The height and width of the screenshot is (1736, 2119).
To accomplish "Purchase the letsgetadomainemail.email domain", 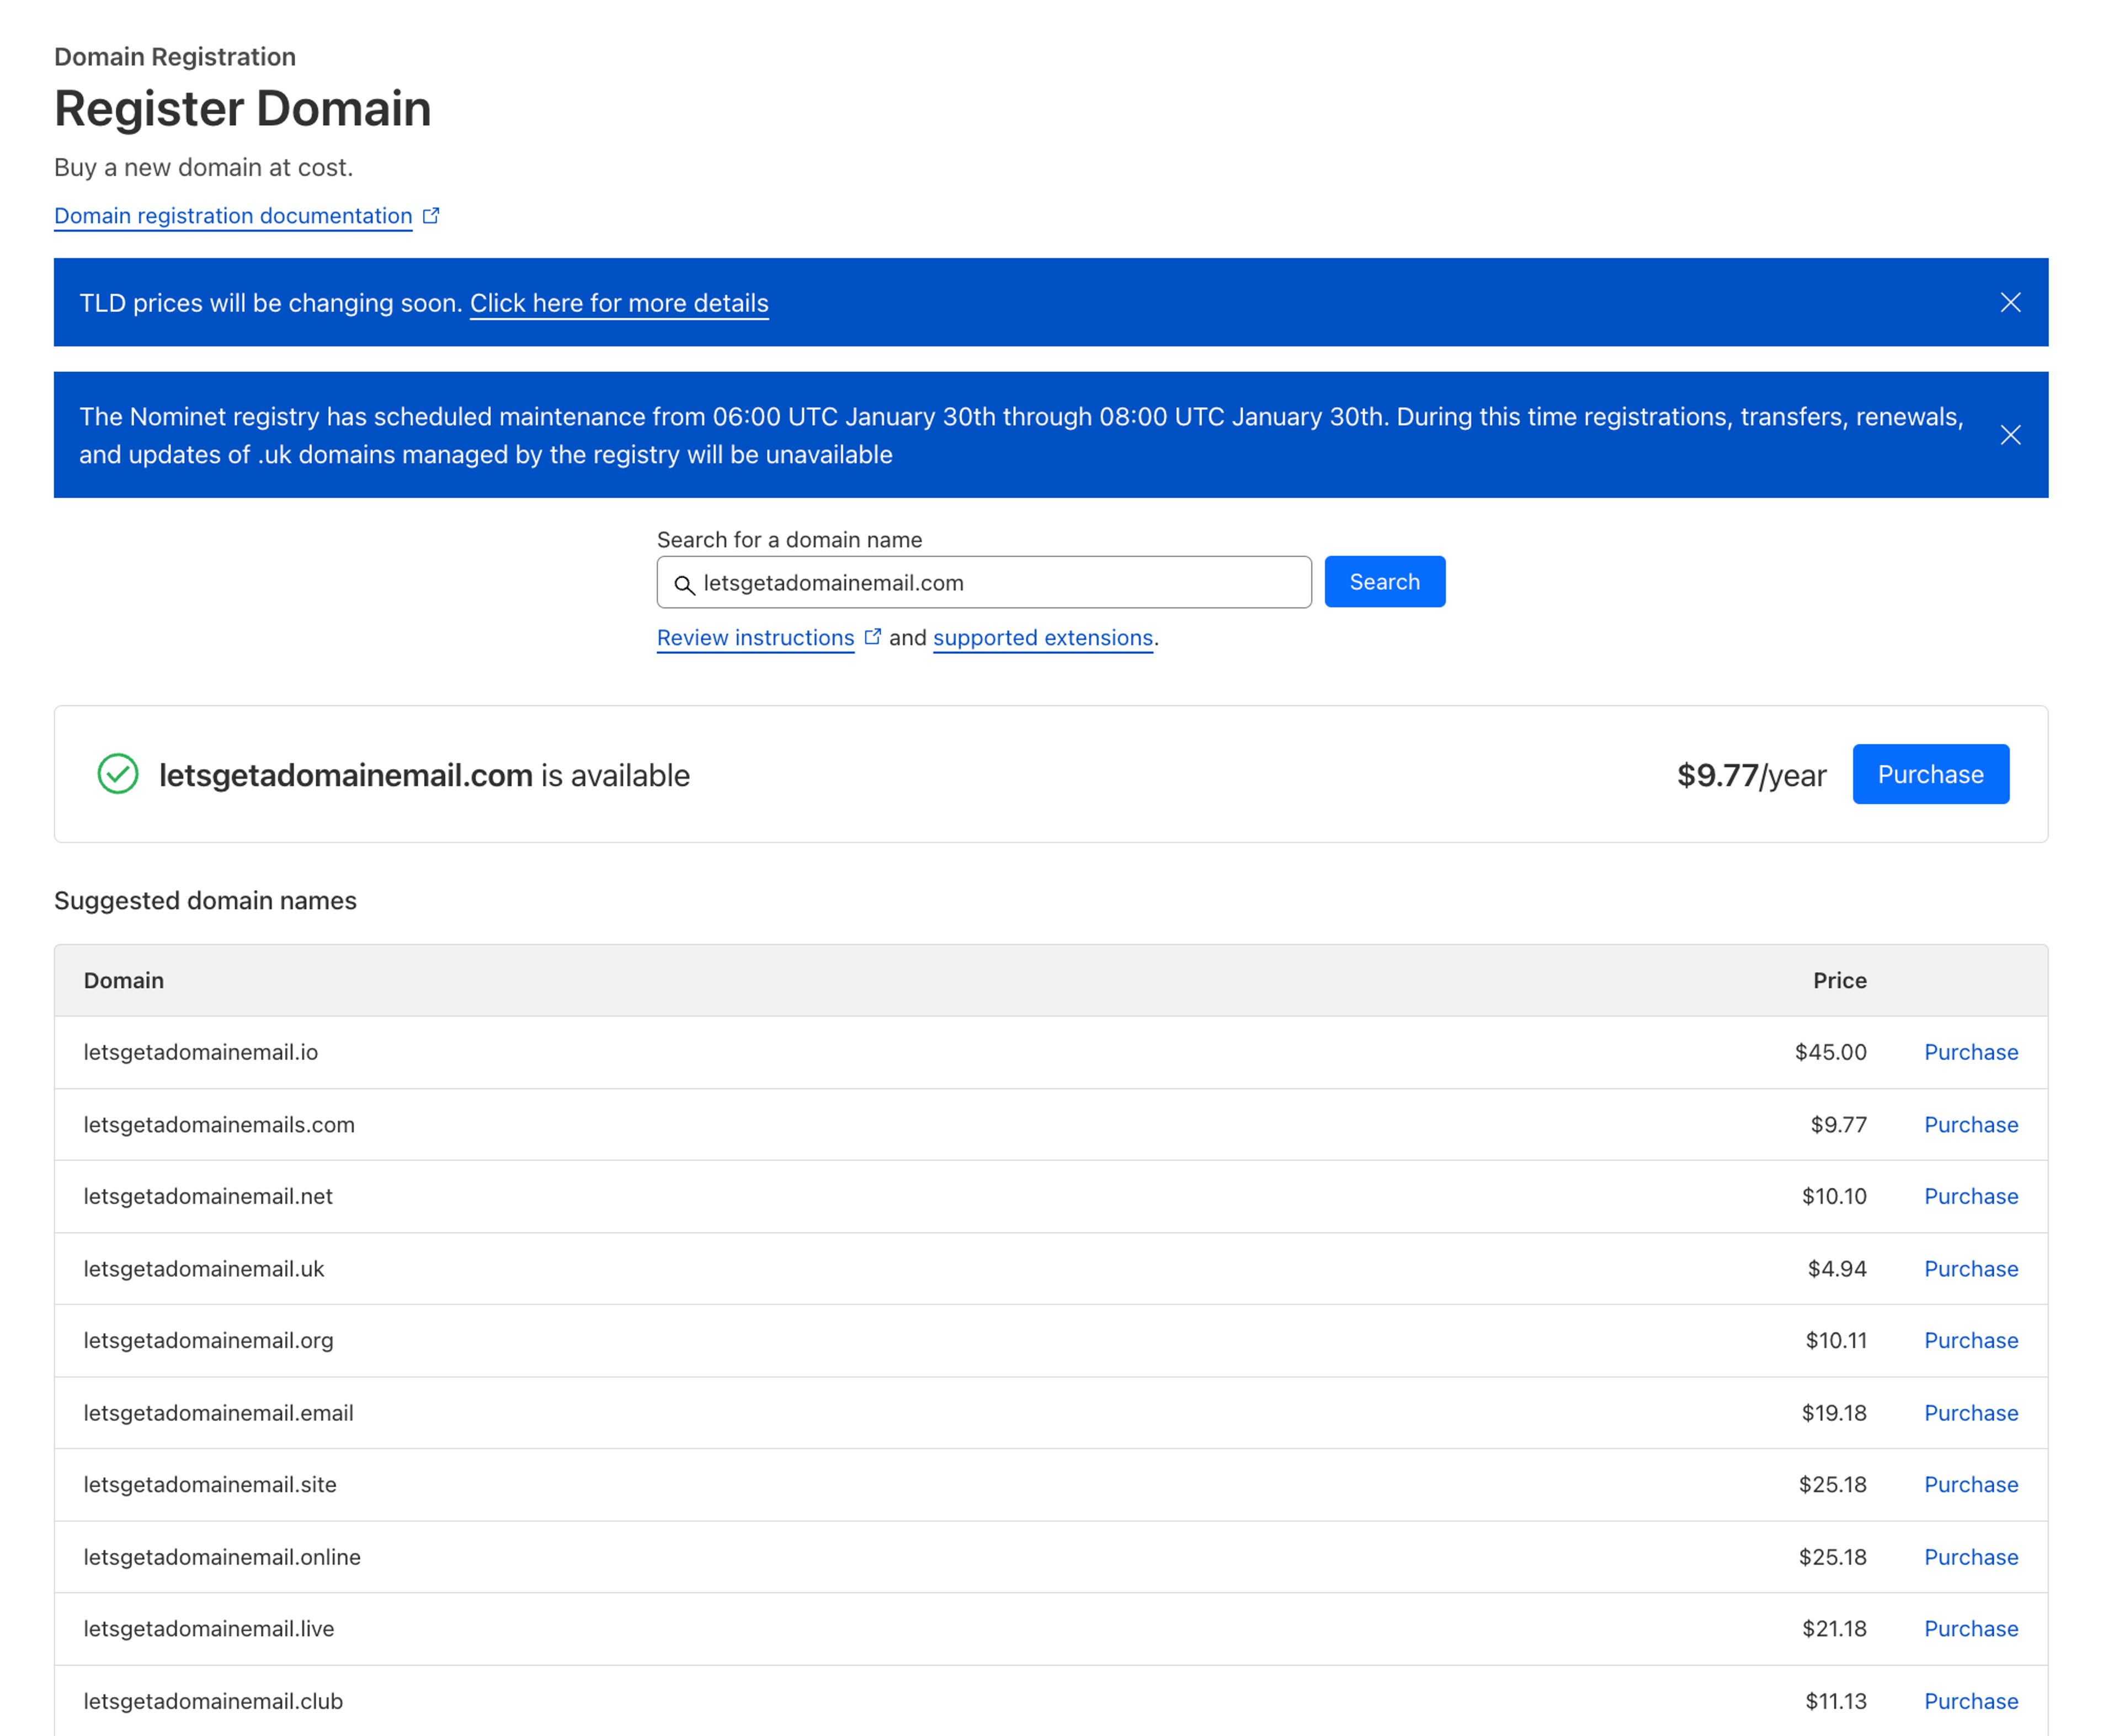I will (1970, 1413).
